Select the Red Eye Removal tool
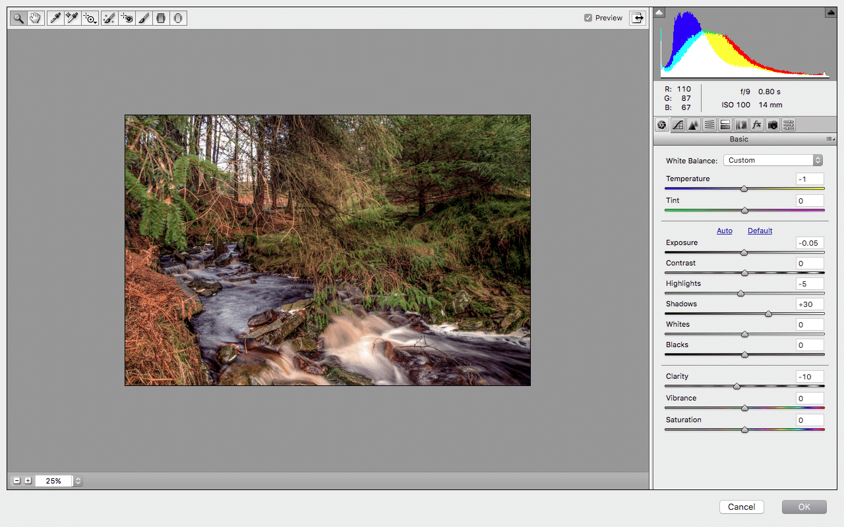Screen dimensions: 844x527 pyautogui.click(x=127, y=18)
